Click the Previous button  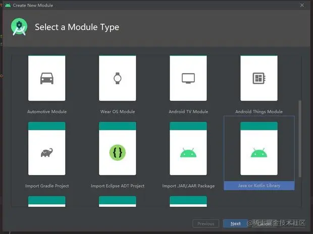(206, 223)
